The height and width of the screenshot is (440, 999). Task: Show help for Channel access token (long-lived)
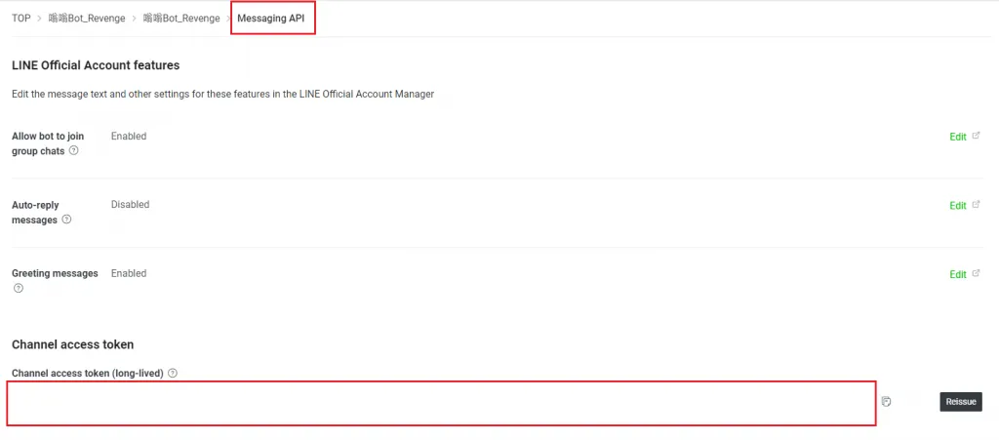click(173, 373)
